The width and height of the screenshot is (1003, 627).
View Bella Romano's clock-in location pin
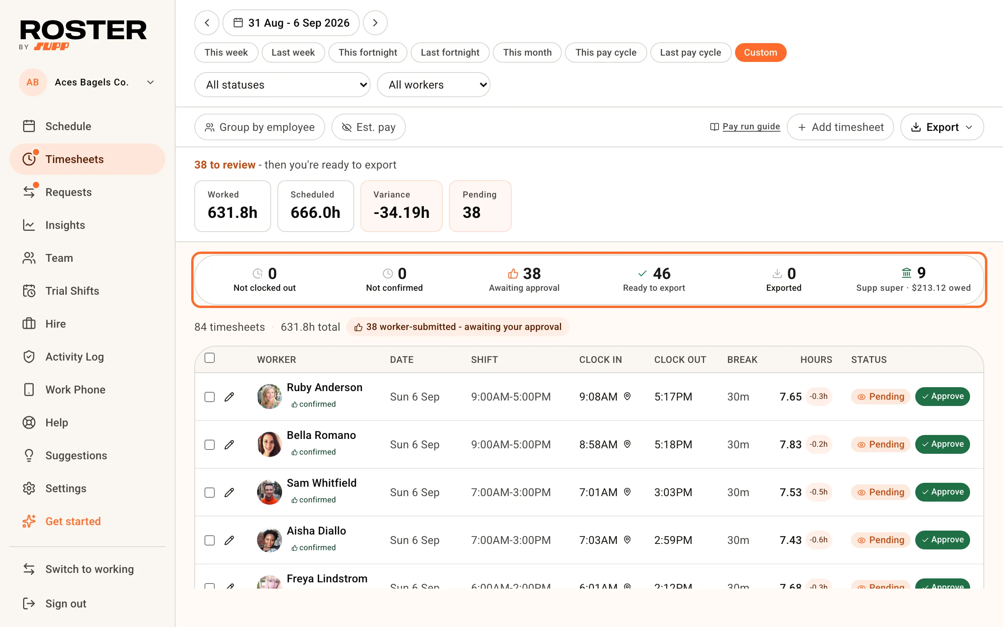[628, 444]
